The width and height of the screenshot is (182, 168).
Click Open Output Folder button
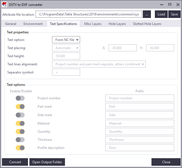[47, 162]
